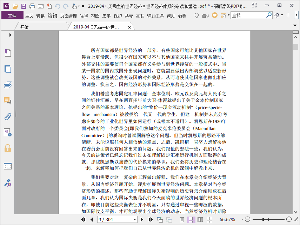Close the 2019-04 document tab
Screen dimensions: 300x225
[129, 27]
